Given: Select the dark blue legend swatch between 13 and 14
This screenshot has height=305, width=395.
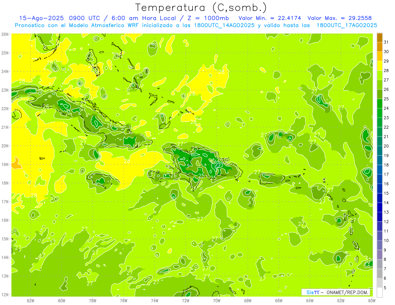Looking at the screenshot, I should point(380,207).
